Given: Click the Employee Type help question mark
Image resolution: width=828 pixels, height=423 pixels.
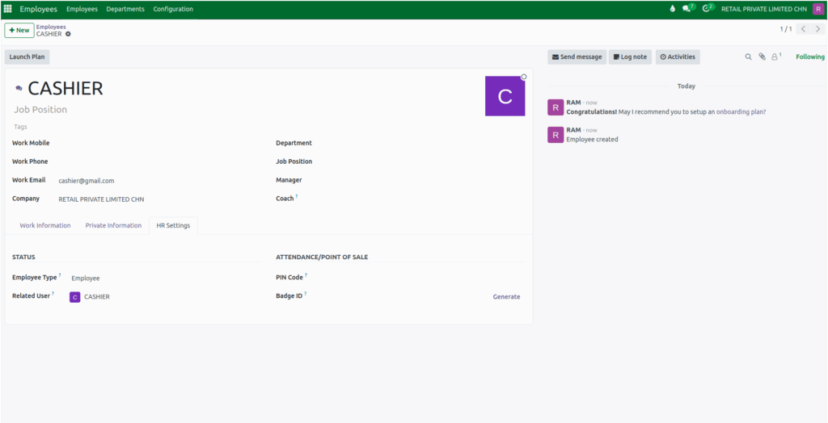Looking at the screenshot, I should 60,275.
